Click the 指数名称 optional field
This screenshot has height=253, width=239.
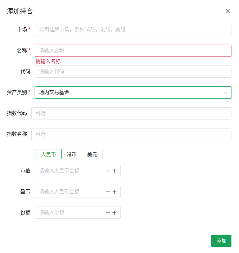[131, 134]
